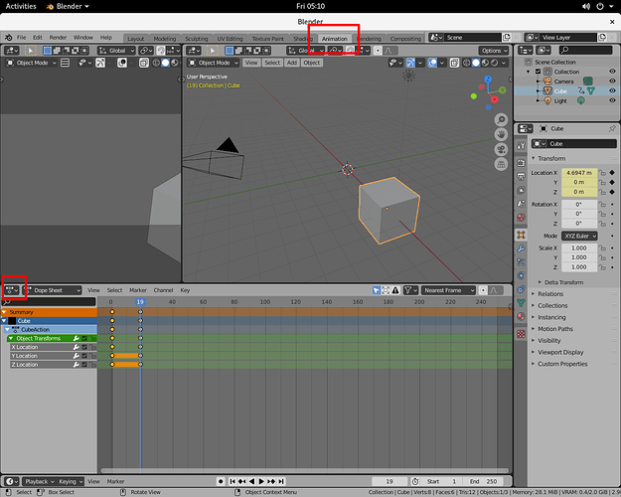The image size is (621, 497).
Task: Click frame 100 on the timeline ruler
Action: pos(265,301)
